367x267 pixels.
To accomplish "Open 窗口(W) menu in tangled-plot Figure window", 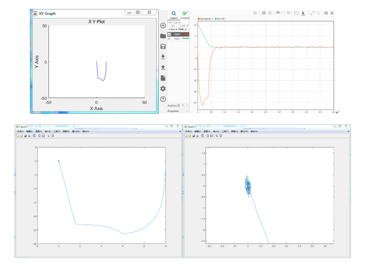I will [x=244, y=131].
